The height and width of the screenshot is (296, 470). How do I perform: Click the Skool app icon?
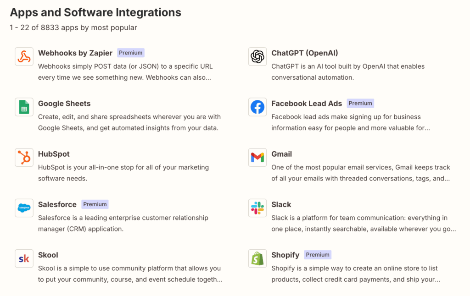pos(24,258)
